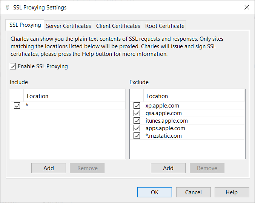The width and height of the screenshot is (255, 203).
Task: Click the Cancel button
Action: click(x=194, y=192)
